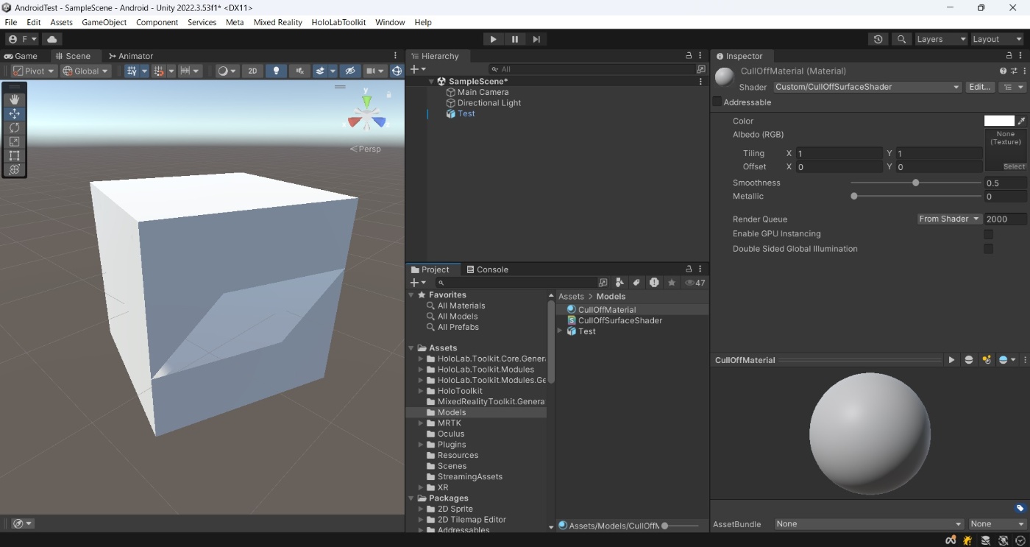Collapse the SampleScene hierarchy
This screenshot has width=1030, height=547.
tap(432, 82)
